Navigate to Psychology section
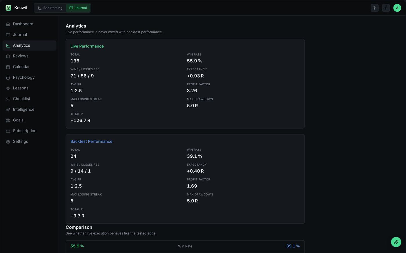Viewport: 406px width, 253px height. pyautogui.click(x=29, y=77)
